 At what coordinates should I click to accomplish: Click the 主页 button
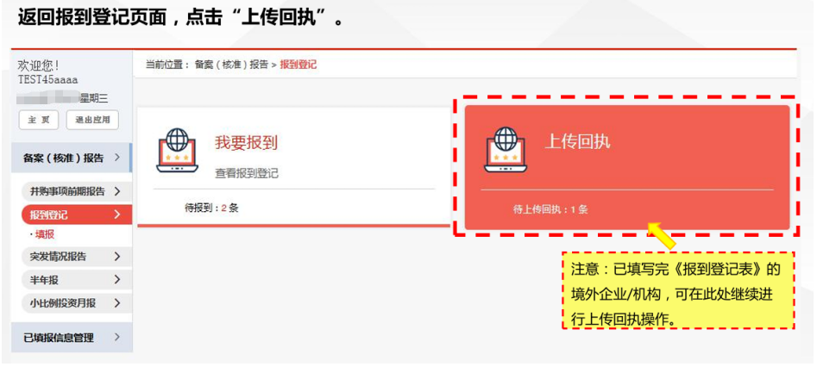pyautogui.click(x=39, y=120)
